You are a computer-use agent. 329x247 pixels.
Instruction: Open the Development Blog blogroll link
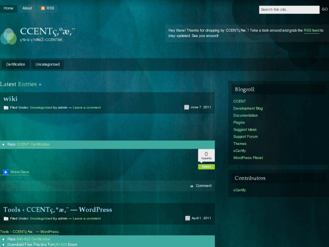click(248, 108)
